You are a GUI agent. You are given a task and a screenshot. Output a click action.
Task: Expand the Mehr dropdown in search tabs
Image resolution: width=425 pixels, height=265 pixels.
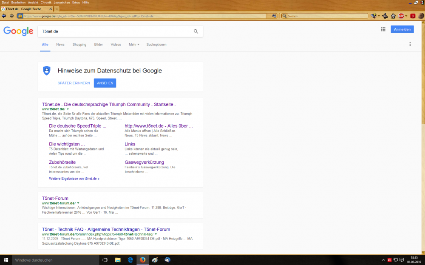point(134,45)
